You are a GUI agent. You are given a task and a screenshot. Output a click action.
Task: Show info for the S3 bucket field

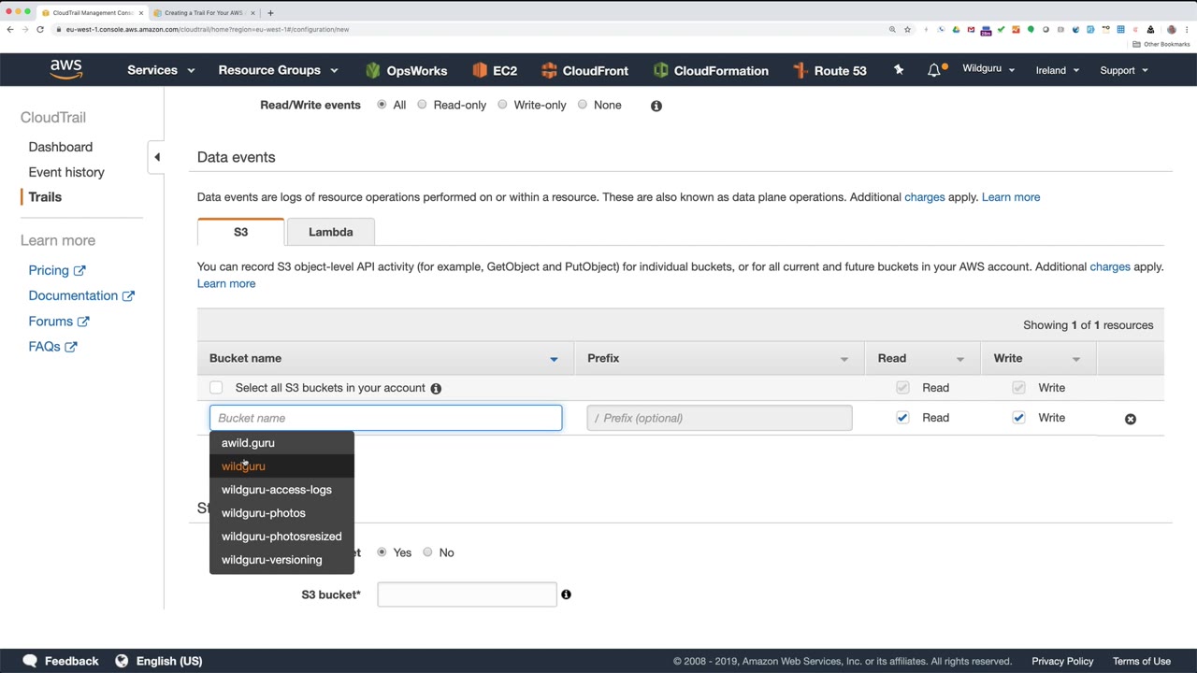(x=566, y=594)
